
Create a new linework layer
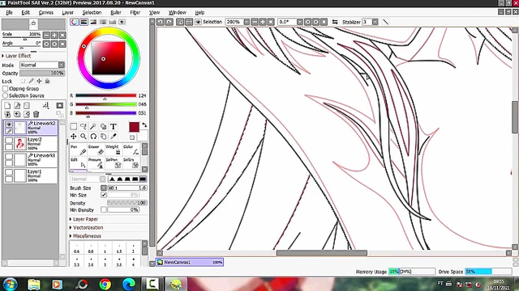pos(17,106)
